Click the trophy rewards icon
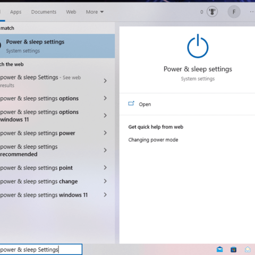The image size is (255, 255). (x=212, y=12)
